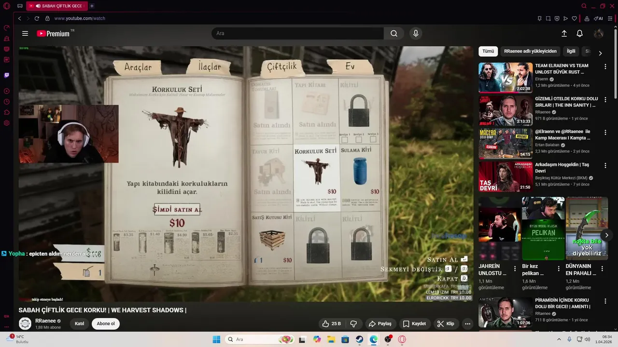Viewport: 618px width, 347px height.
Task: Open the YouTube upload/create icon
Action: [x=564, y=33]
